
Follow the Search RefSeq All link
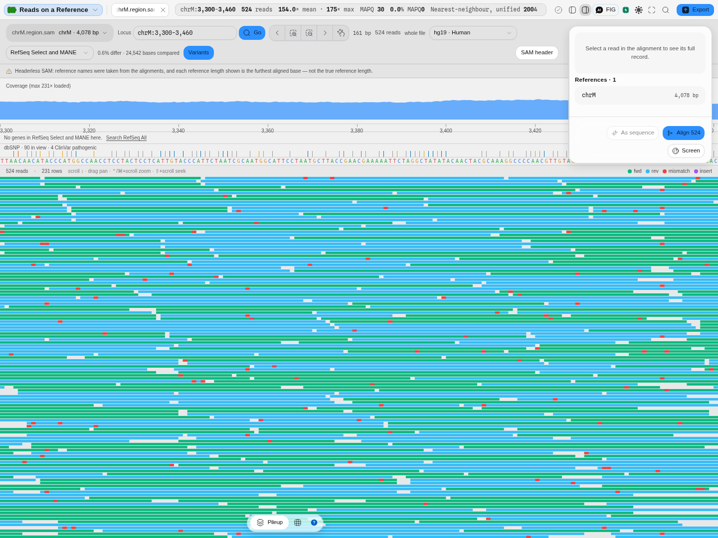126,138
